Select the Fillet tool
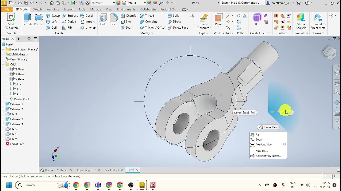The height and width of the screenshot is (191, 341). pos(113,20)
